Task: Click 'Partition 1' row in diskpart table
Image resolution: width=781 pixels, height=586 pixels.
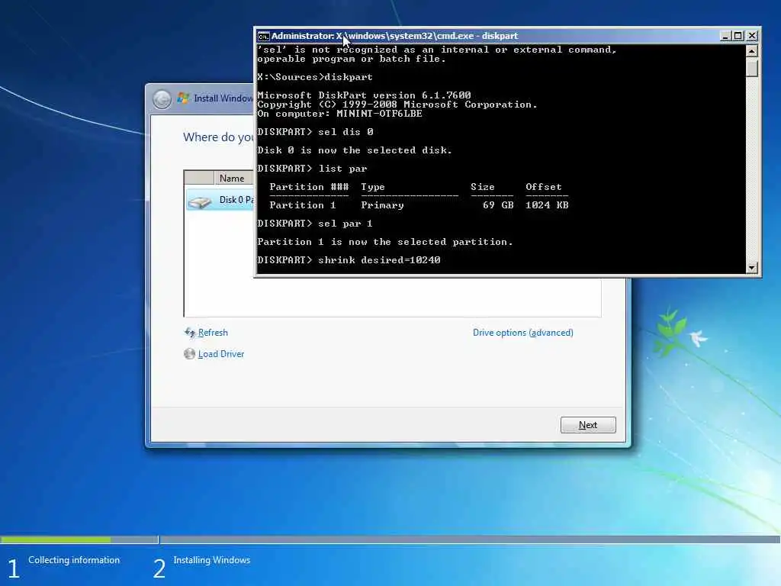Action: 419,205
